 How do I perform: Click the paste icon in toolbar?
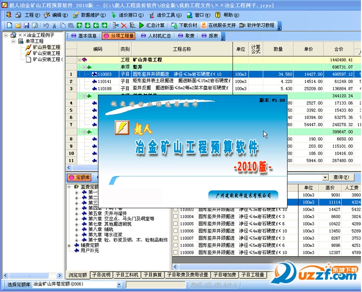click(71, 25)
